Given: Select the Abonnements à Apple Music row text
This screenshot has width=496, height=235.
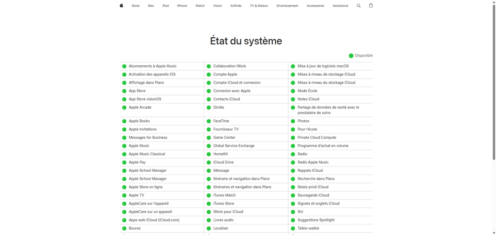Looking at the screenshot, I should pos(153,66).
